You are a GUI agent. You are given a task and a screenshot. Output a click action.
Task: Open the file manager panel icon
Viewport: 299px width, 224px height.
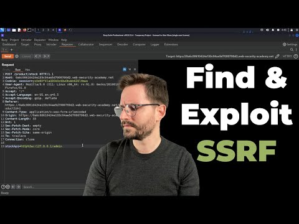click(14, 30)
